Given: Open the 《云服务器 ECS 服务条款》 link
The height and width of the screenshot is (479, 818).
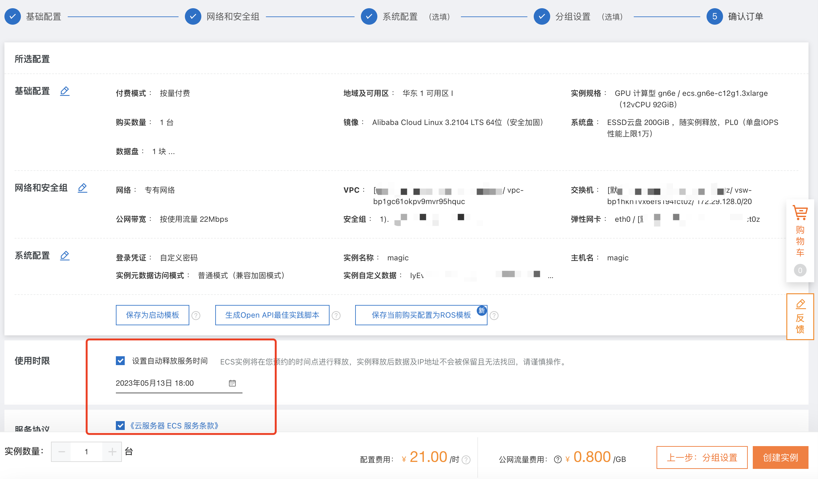Looking at the screenshot, I should 175,426.
